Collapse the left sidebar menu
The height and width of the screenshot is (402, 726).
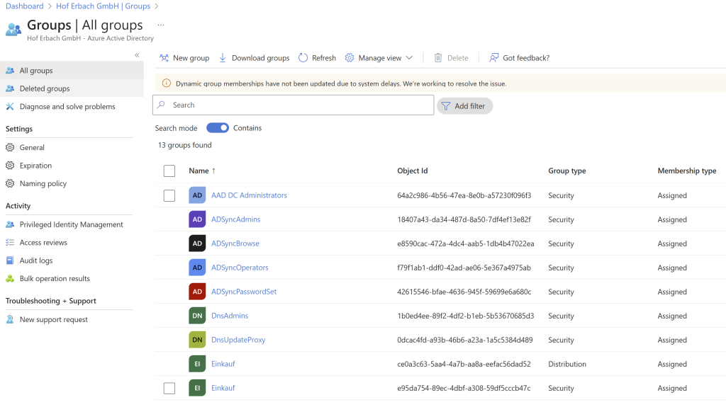(x=137, y=55)
